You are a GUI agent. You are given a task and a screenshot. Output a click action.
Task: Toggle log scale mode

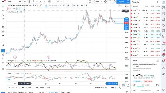[x=119, y=88]
